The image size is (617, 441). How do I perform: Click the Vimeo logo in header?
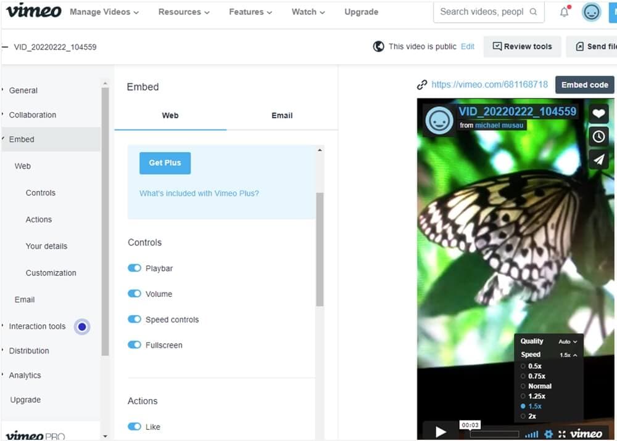point(34,11)
